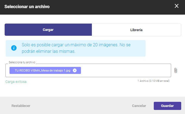The height and width of the screenshot is (114, 185).
Task: Click the Seleccionar un archivo title
Action: click(x=27, y=6)
